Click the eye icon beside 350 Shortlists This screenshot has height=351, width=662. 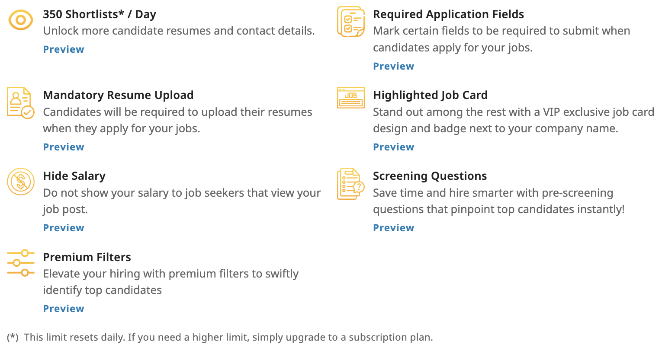[x=20, y=20]
